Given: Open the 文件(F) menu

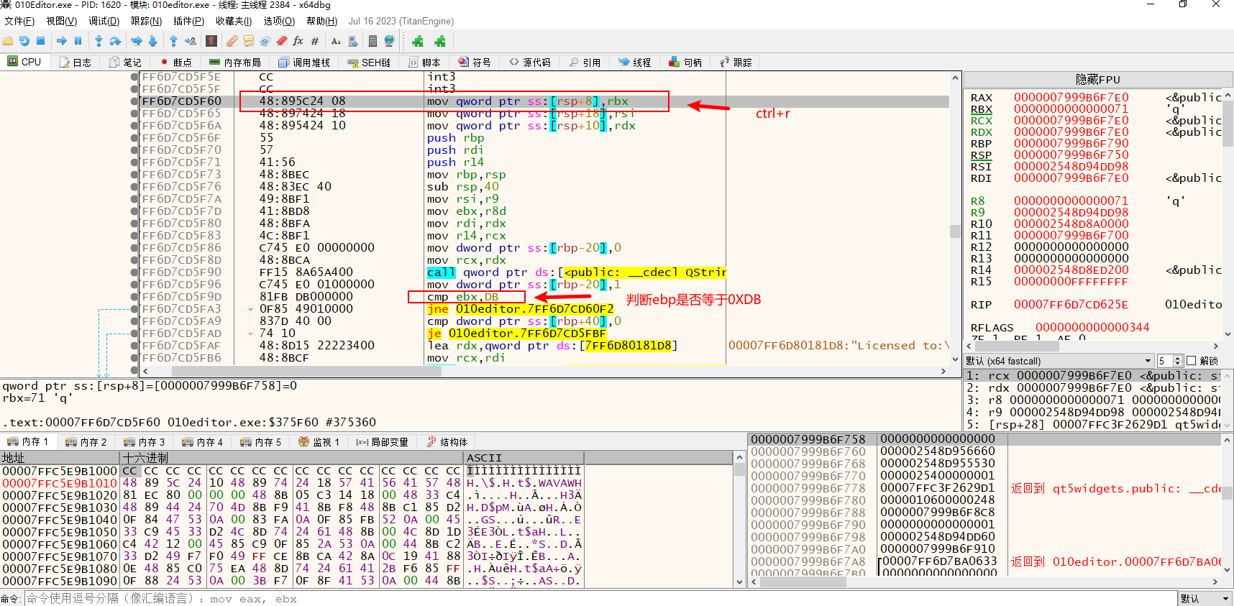Looking at the screenshot, I should pyautogui.click(x=19, y=22).
